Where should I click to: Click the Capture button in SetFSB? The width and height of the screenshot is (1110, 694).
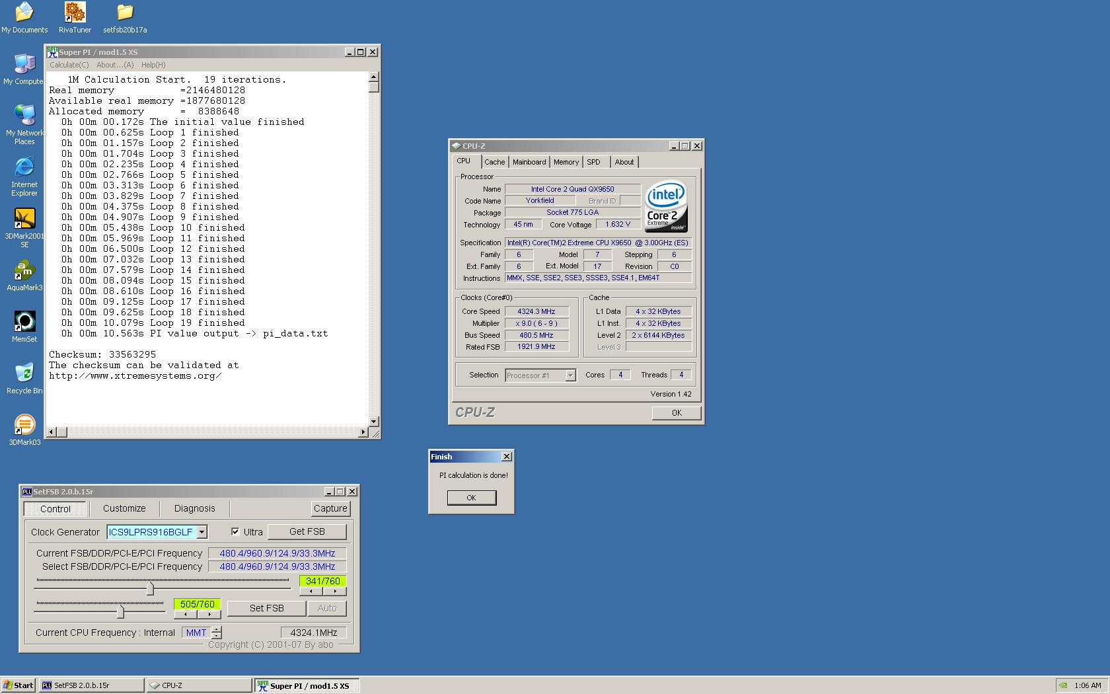[330, 508]
